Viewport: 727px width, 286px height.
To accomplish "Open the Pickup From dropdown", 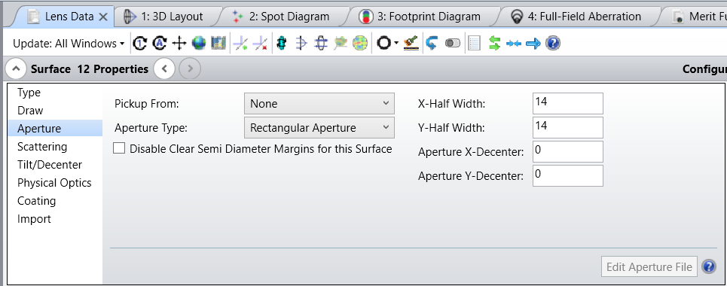I will [319, 104].
